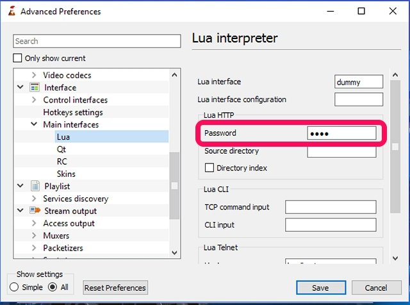
Task: Toggle the Directory index checkbox
Action: (x=209, y=168)
